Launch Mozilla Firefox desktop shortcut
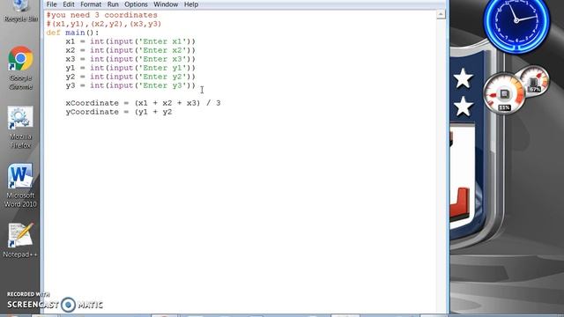Viewport: 564px width, 317px height. 20,127
